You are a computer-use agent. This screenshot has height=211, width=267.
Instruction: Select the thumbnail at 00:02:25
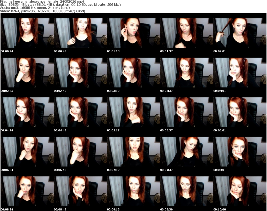pos(27,73)
